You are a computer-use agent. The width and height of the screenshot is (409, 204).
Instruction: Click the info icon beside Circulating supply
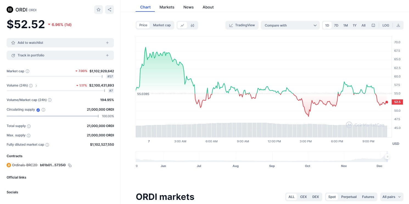click(x=43, y=110)
